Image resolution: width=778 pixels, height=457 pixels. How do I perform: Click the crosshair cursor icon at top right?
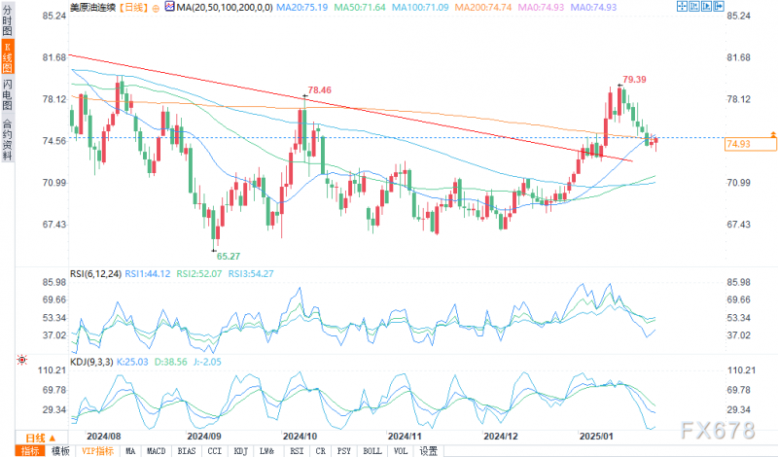click(x=682, y=7)
